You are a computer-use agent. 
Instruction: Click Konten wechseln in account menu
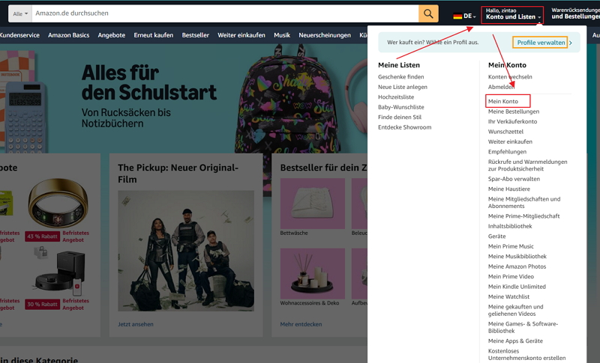pos(510,77)
